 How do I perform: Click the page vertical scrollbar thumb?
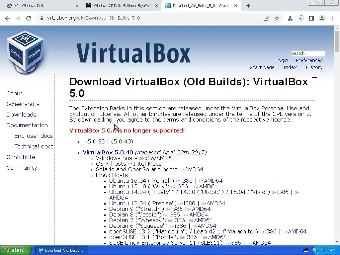coord(337,42)
